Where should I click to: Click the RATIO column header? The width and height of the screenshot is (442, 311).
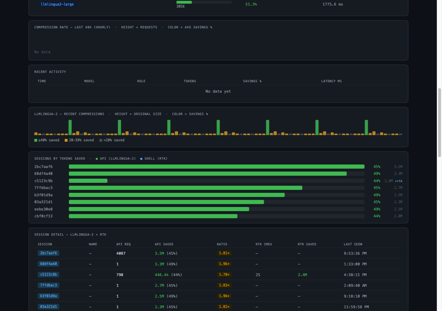pyautogui.click(x=222, y=244)
